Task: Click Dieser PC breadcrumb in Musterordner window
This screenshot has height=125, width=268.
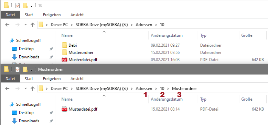Action: [59, 89]
